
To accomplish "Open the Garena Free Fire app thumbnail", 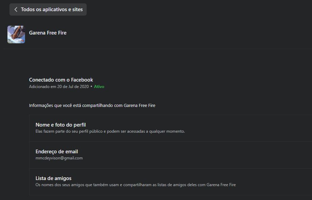I will click(16, 35).
